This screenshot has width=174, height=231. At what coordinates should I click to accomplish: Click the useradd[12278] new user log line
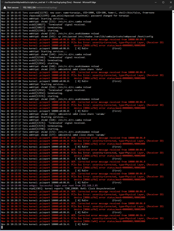point(78,13)
